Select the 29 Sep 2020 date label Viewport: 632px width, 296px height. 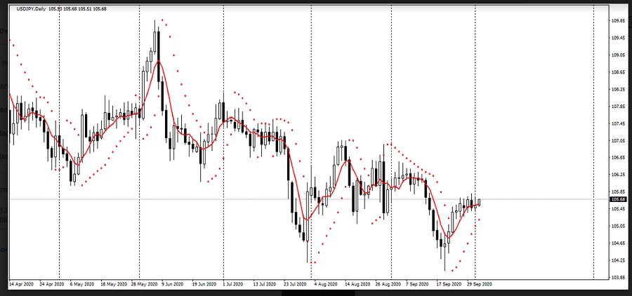click(x=478, y=285)
